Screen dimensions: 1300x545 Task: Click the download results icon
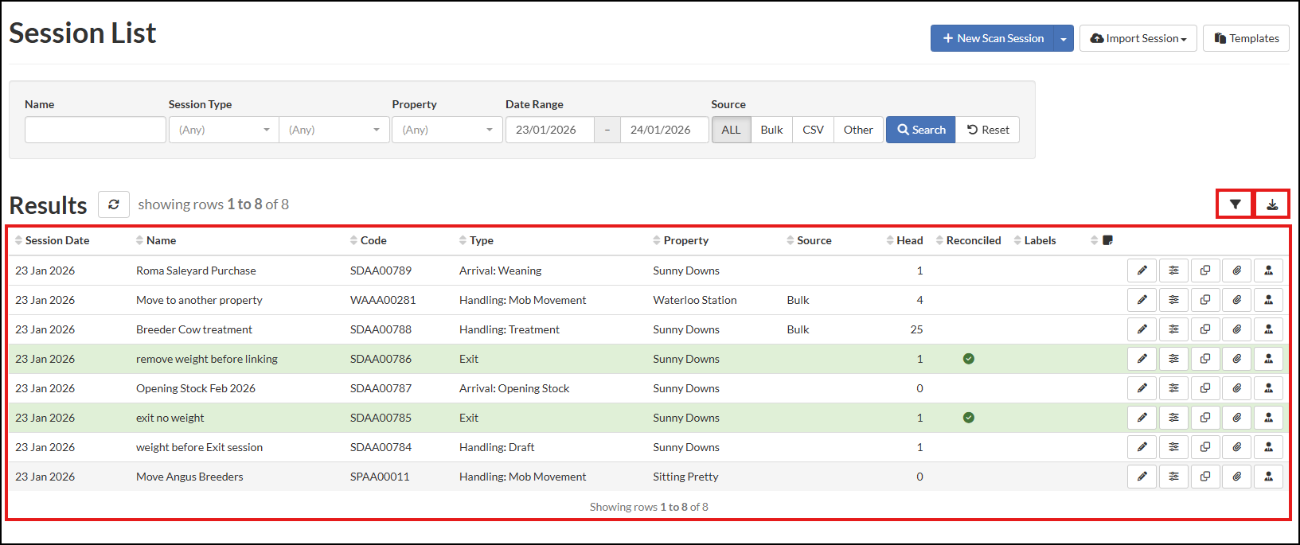[1272, 204]
